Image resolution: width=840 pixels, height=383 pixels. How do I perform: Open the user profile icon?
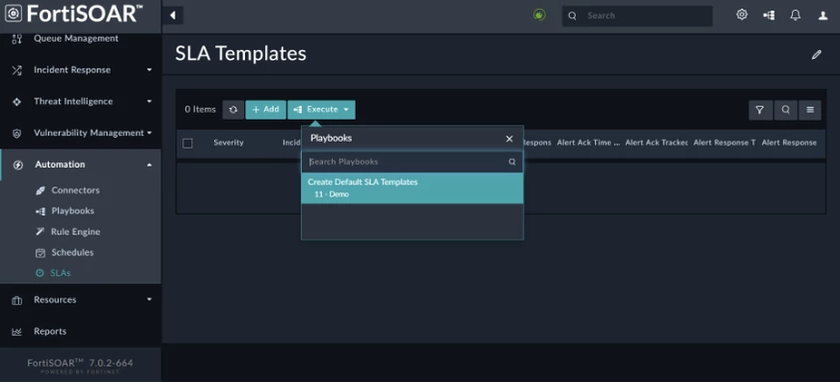click(823, 16)
